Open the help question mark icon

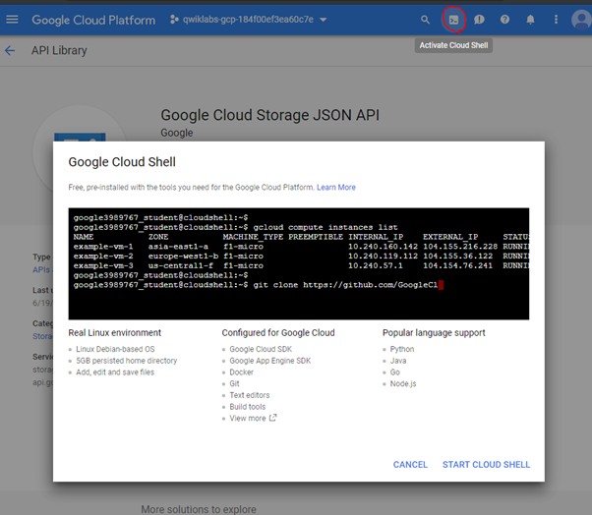[504, 20]
